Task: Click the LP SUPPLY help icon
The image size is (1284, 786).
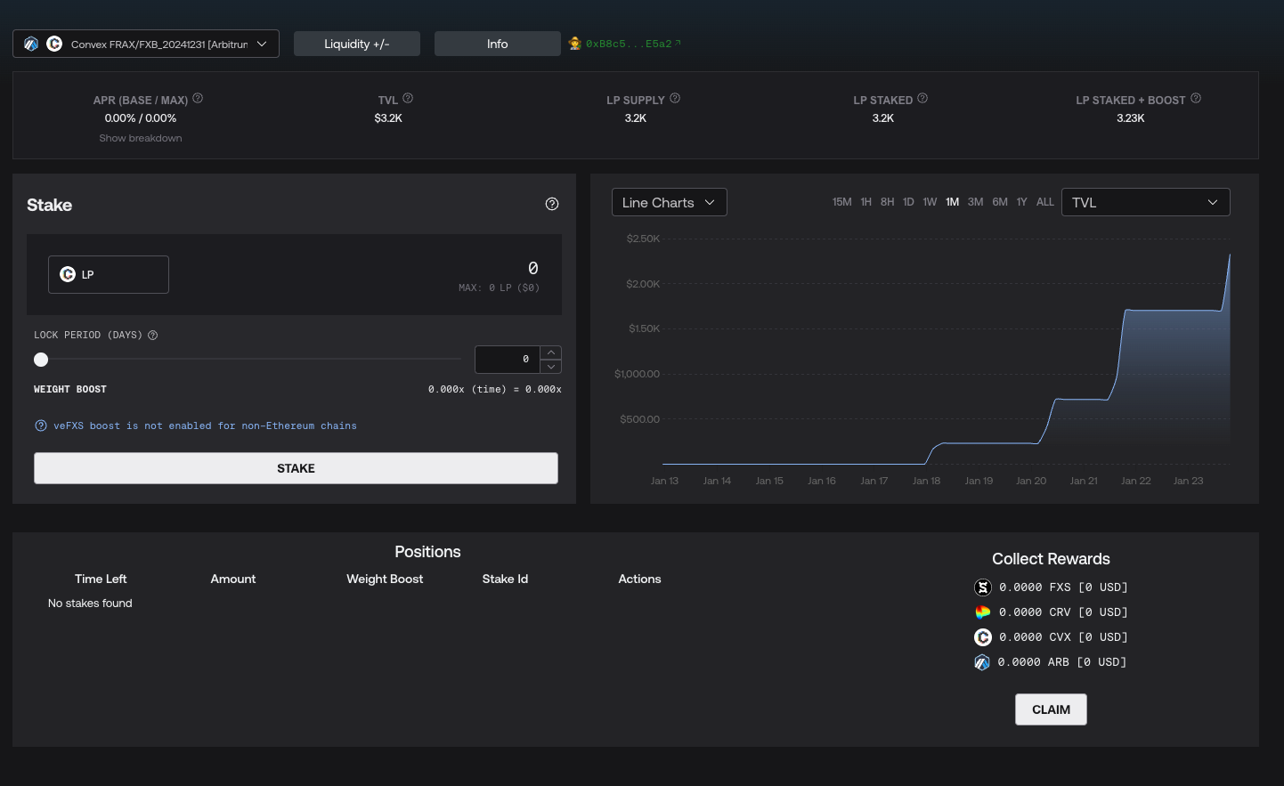Action: click(675, 99)
